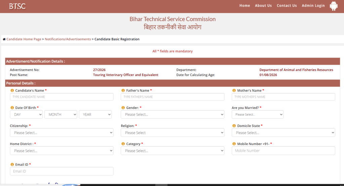Click 'Bihar Technical Service Commission' heading
The width and height of the screenshot is (344, 186).
tap(172, 19)
